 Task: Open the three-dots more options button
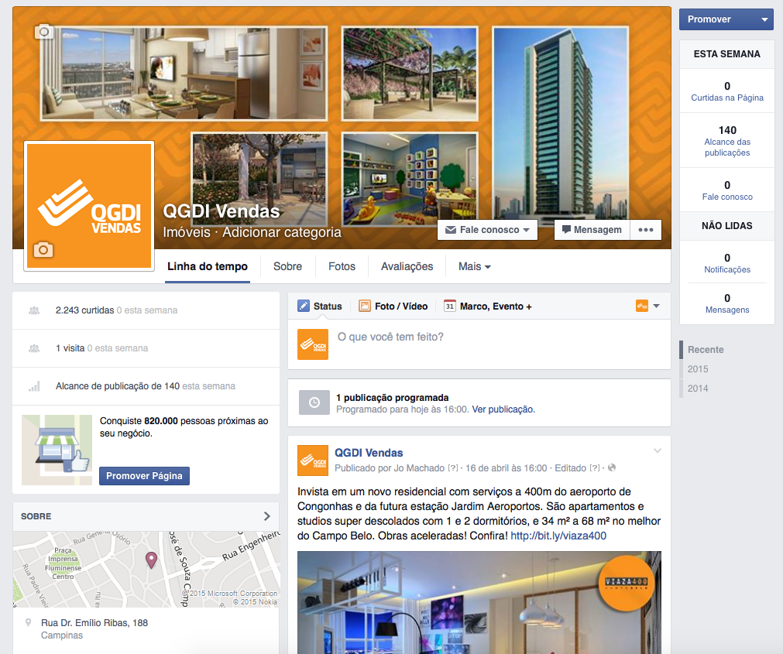(646, 230)
